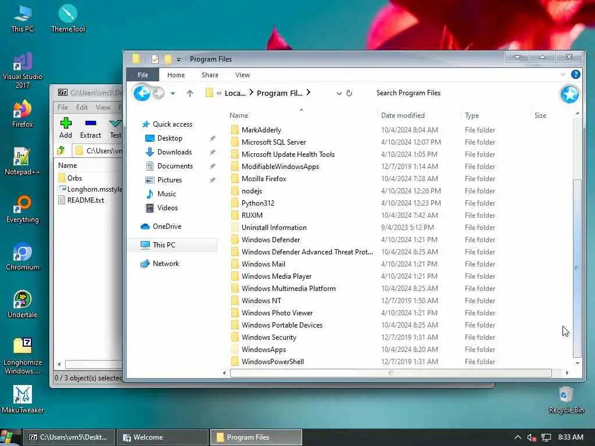The image size is (595, 446).
Task: Open Notepad++ desktop shortcut
Action: pyautogui.click(x=23, y=161)
